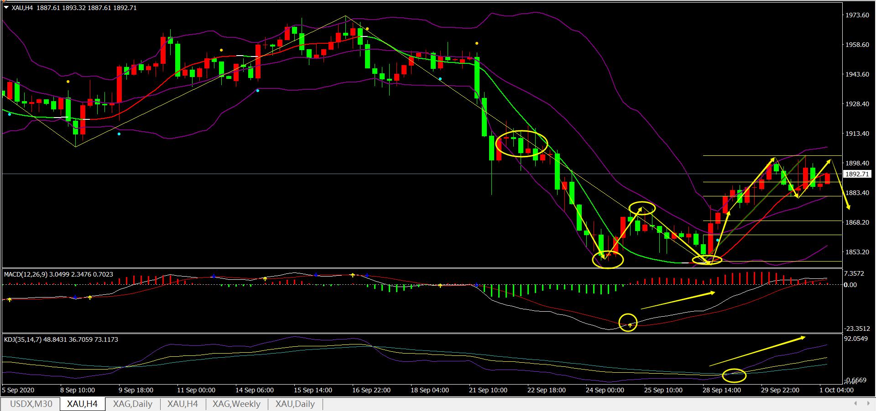Open the inactive XAU,H4 tab before XAG,Weekly
Screen dimensions: 876x411
pos(182,404)
